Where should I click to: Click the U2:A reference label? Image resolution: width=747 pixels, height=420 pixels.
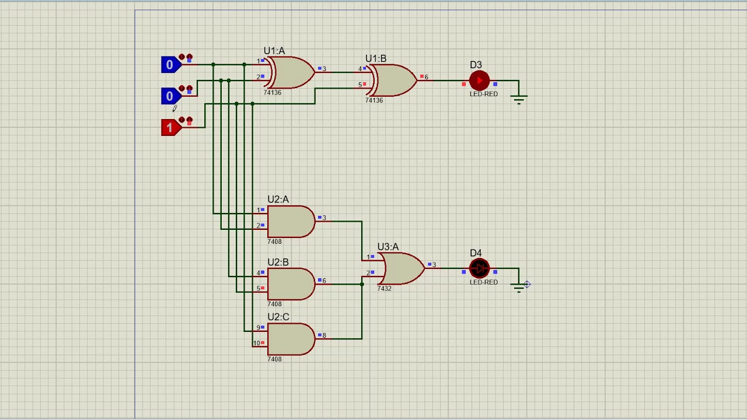point(278,199)
